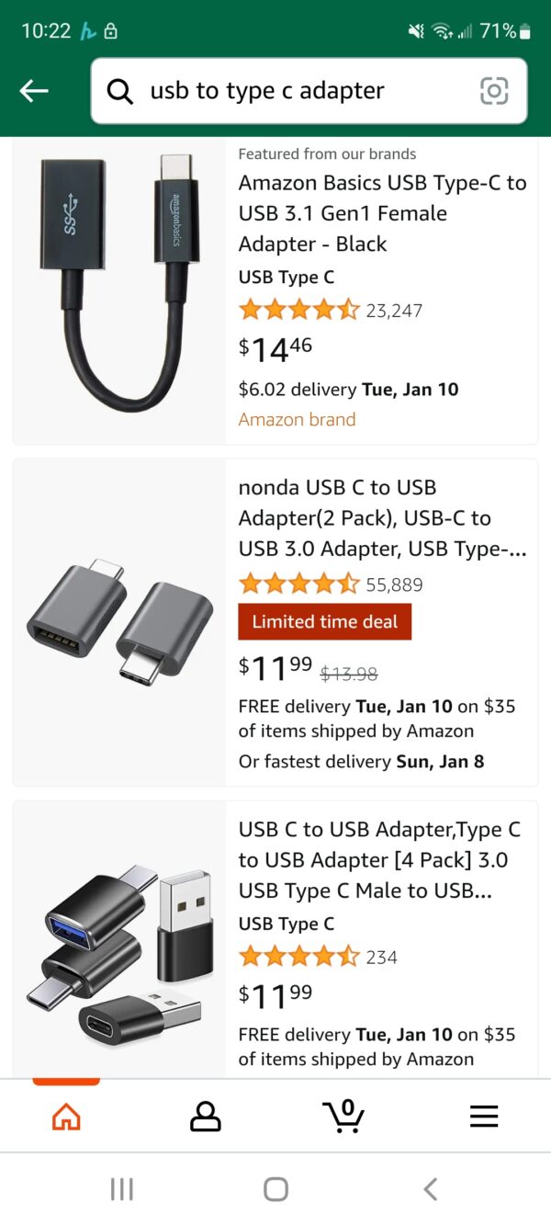View Amazon Basics cable product image
This screenshot has height=1225, width=551.
[119, 283]
